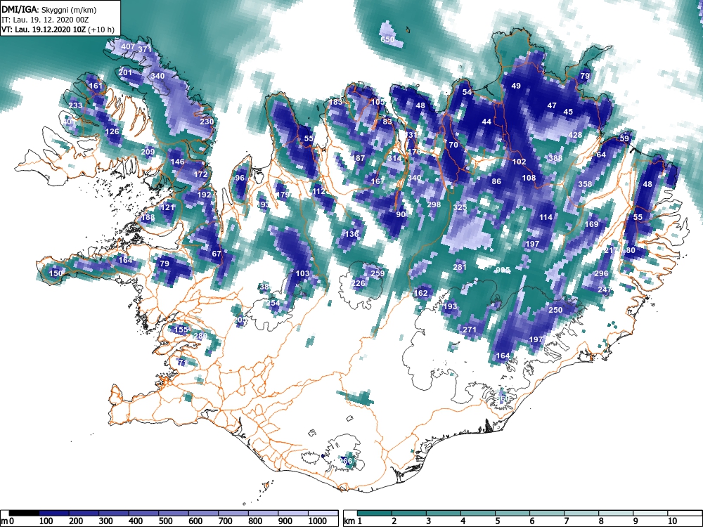Click visibility value '172' on the map

pyautogui.click(x=201, y=174)
